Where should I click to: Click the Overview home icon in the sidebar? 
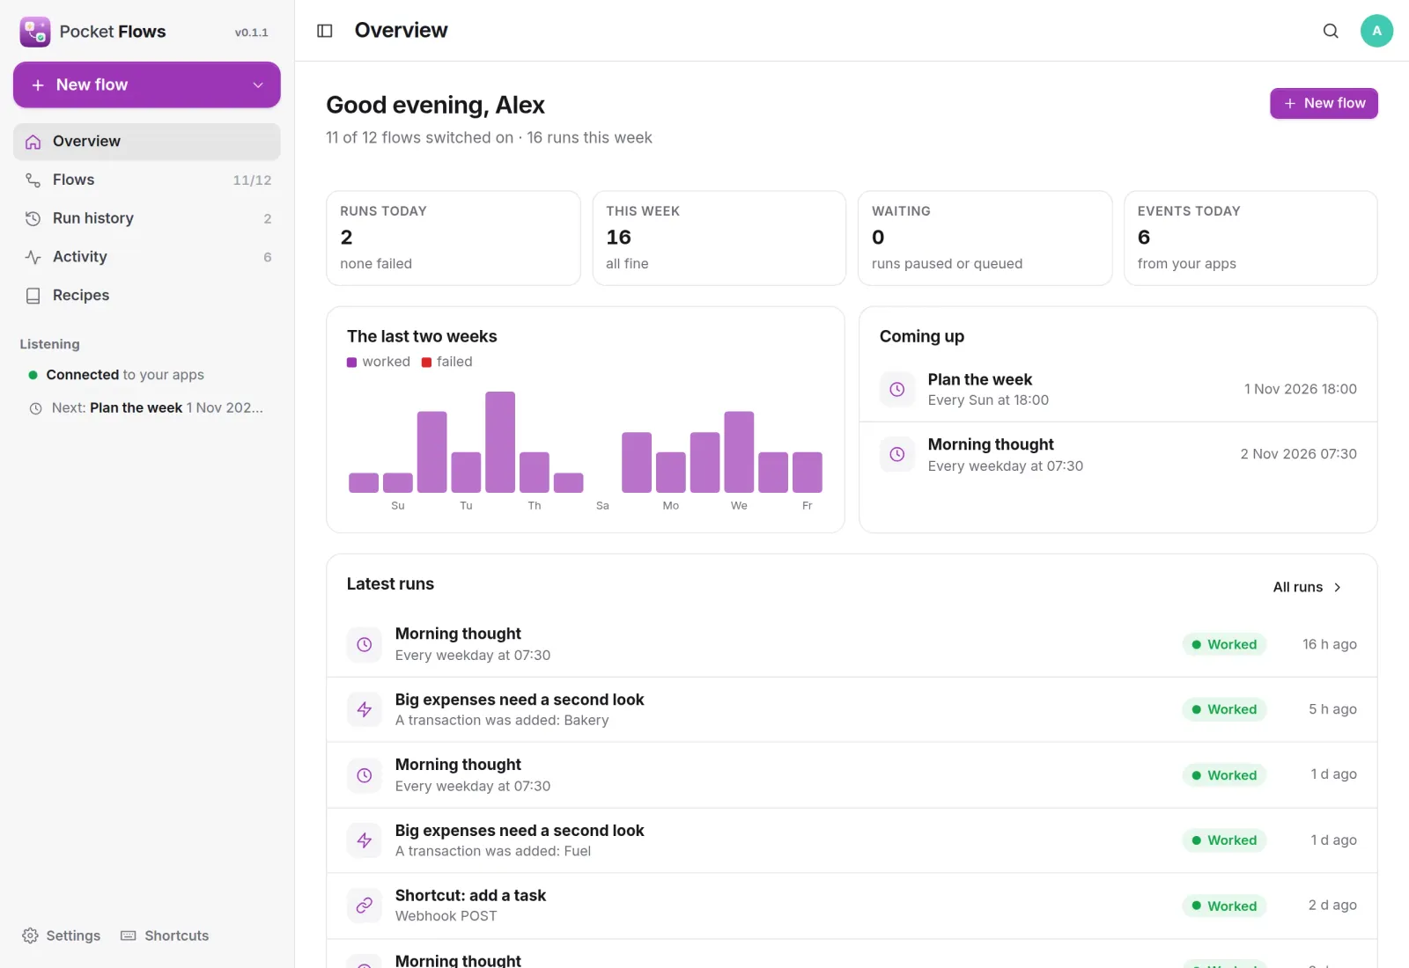pyautogui.click(x=33, y=142)
